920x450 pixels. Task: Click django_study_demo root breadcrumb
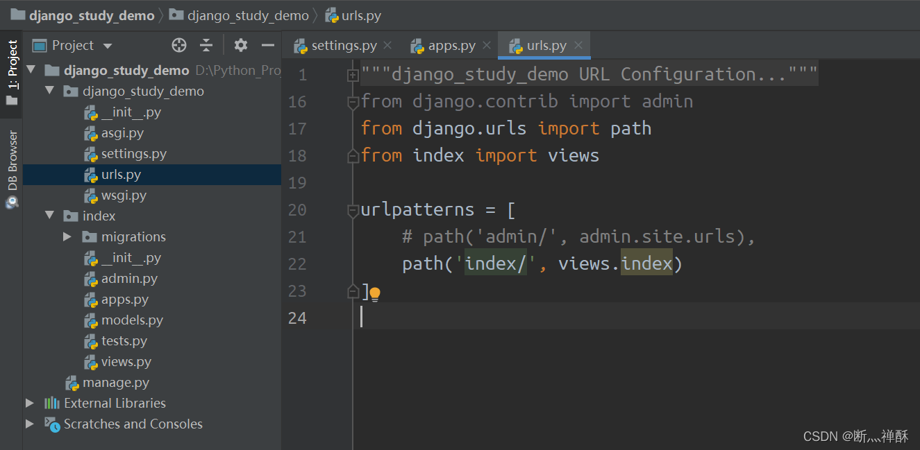click(x=83, y=15)
